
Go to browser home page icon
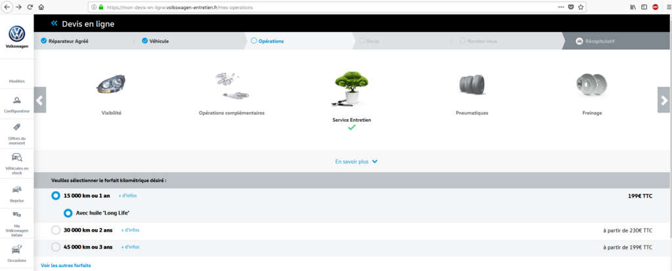point(41,7)
